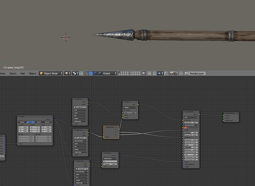Open the Global orientation dropdown
Viewport: 255px width, 186px height.
tap(109, 73)
